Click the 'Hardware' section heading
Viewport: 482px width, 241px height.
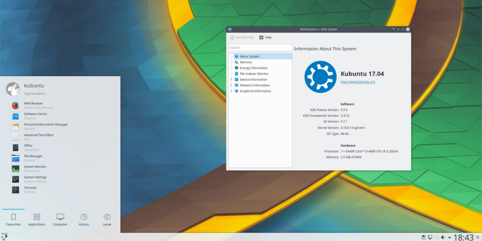(347, 145)
